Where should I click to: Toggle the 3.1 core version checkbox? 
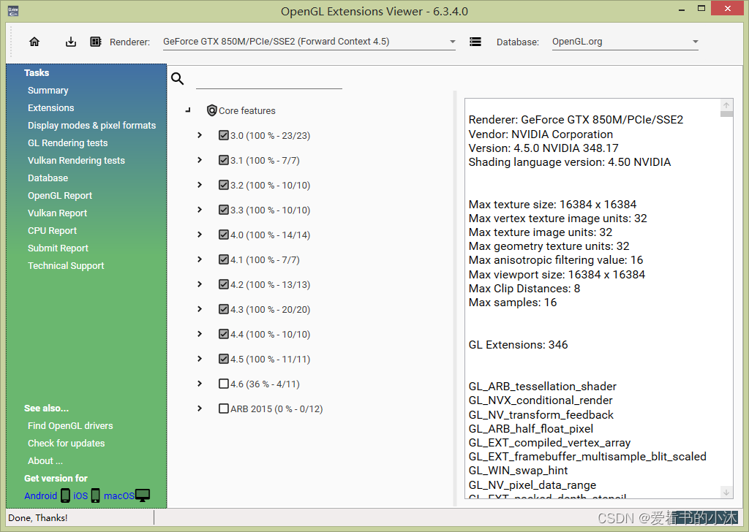[224, 160]
